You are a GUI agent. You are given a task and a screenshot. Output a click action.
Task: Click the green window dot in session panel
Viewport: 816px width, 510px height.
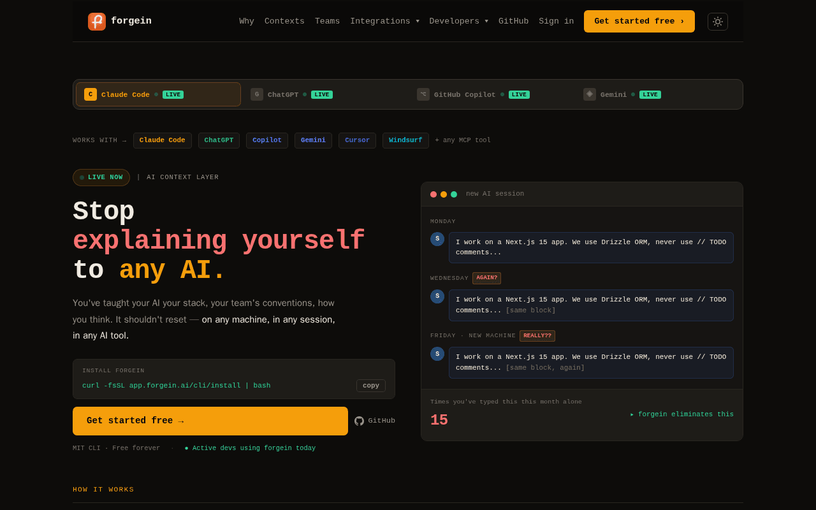point(454,194)
